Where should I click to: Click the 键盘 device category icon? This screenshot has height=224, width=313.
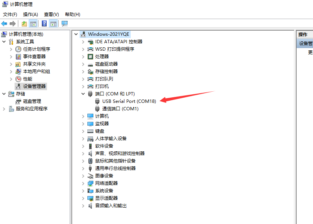point(90,131)
